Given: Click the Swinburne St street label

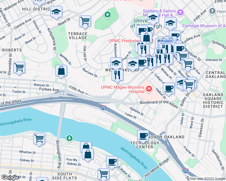Looking at the screenshot, I should pos(218,160).
